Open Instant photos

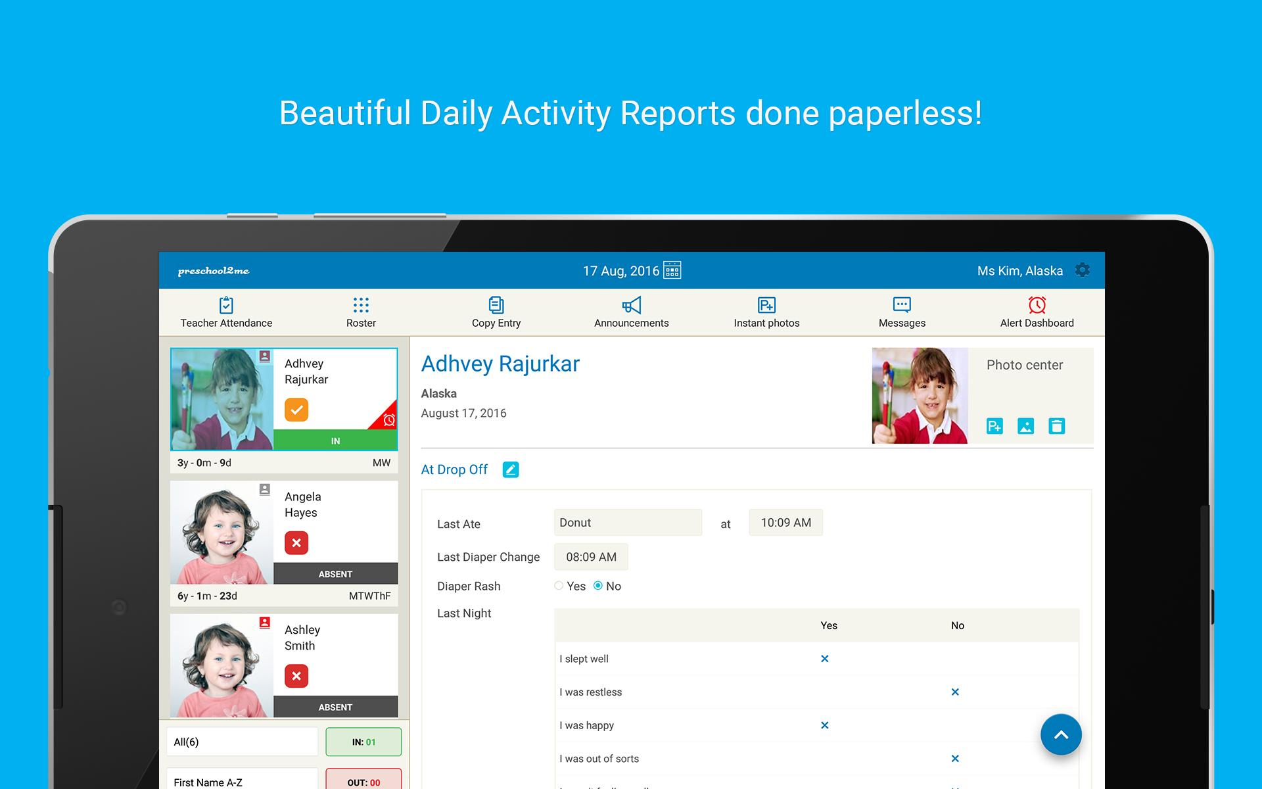coord(766,312)
